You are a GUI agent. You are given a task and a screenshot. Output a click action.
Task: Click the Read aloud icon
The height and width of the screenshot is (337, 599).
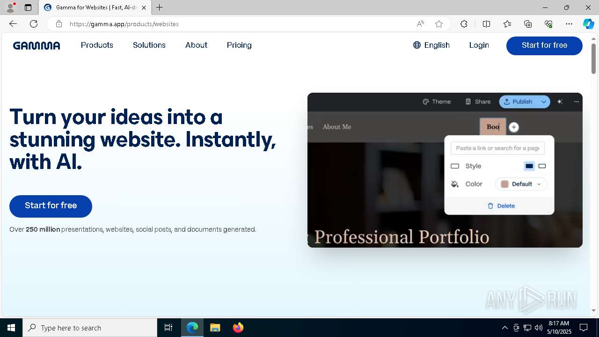(420, 24)
